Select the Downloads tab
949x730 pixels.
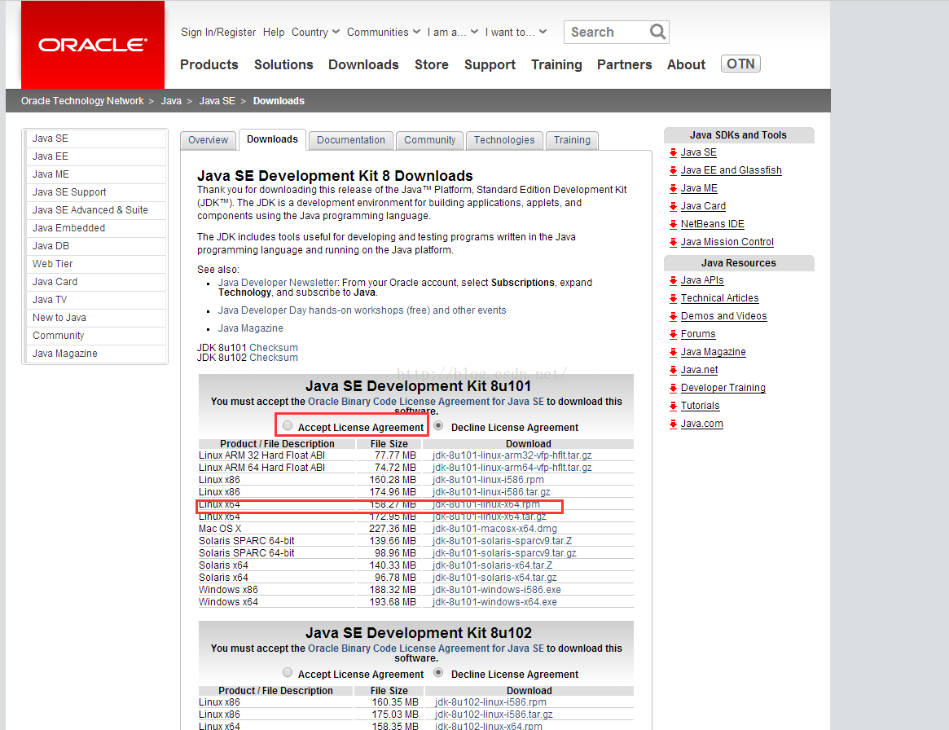tap(272, 139)
